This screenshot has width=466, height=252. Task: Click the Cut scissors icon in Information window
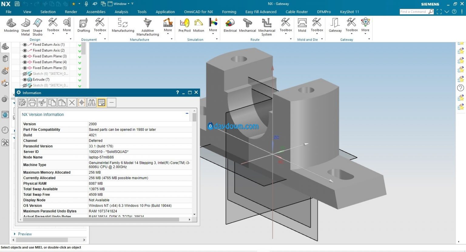[x=42, y=103]
